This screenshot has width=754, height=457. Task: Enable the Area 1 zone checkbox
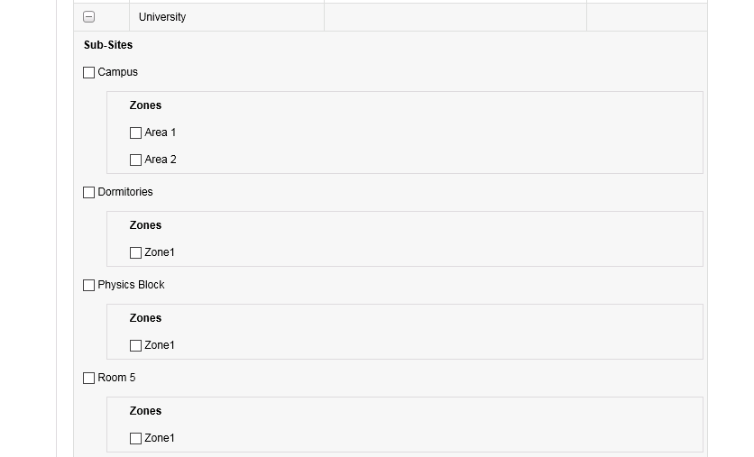(135, 133)
